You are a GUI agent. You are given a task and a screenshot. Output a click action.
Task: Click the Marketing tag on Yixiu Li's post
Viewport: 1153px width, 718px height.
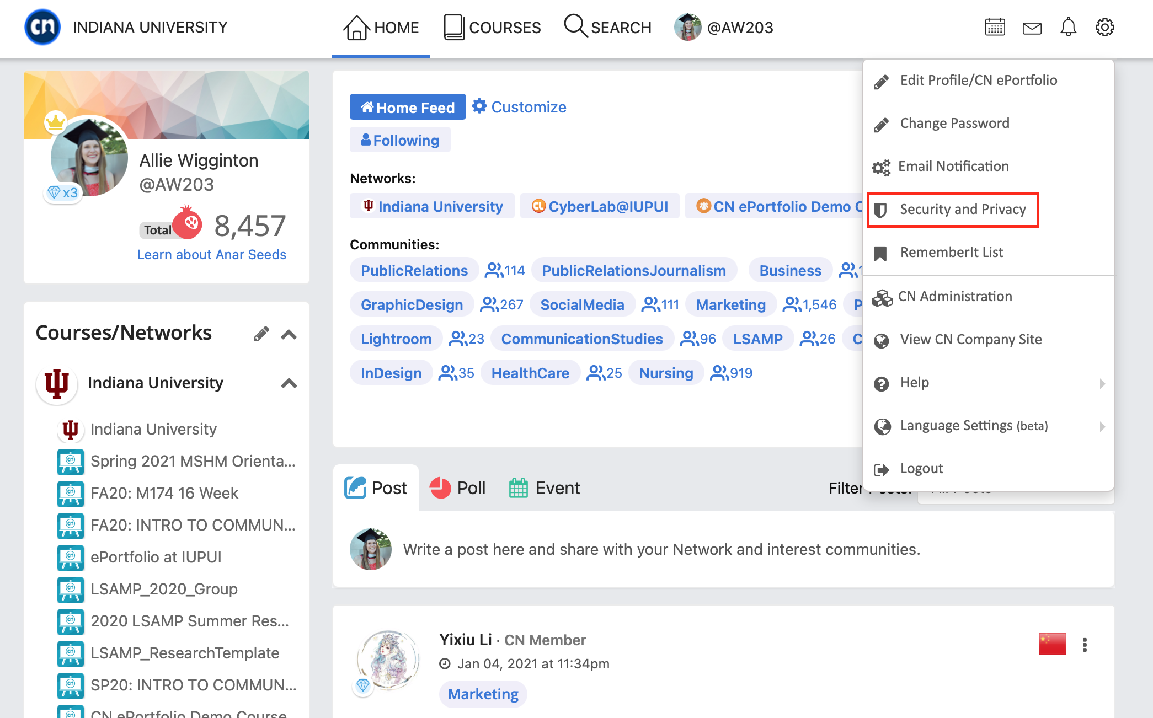tap(483, 694)
